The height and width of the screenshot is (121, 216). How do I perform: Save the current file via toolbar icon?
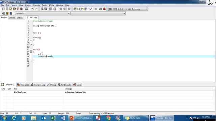(x=10, y=9)
